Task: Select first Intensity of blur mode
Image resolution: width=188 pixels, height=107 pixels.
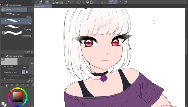Action: click(23, 72)
